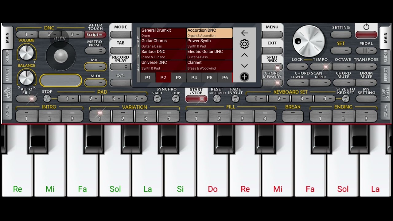Image resolution: width=393 pixels, height=221 pixels.
Task: Select Keyboard Set button 2
Action: click(x=279, y=99)
